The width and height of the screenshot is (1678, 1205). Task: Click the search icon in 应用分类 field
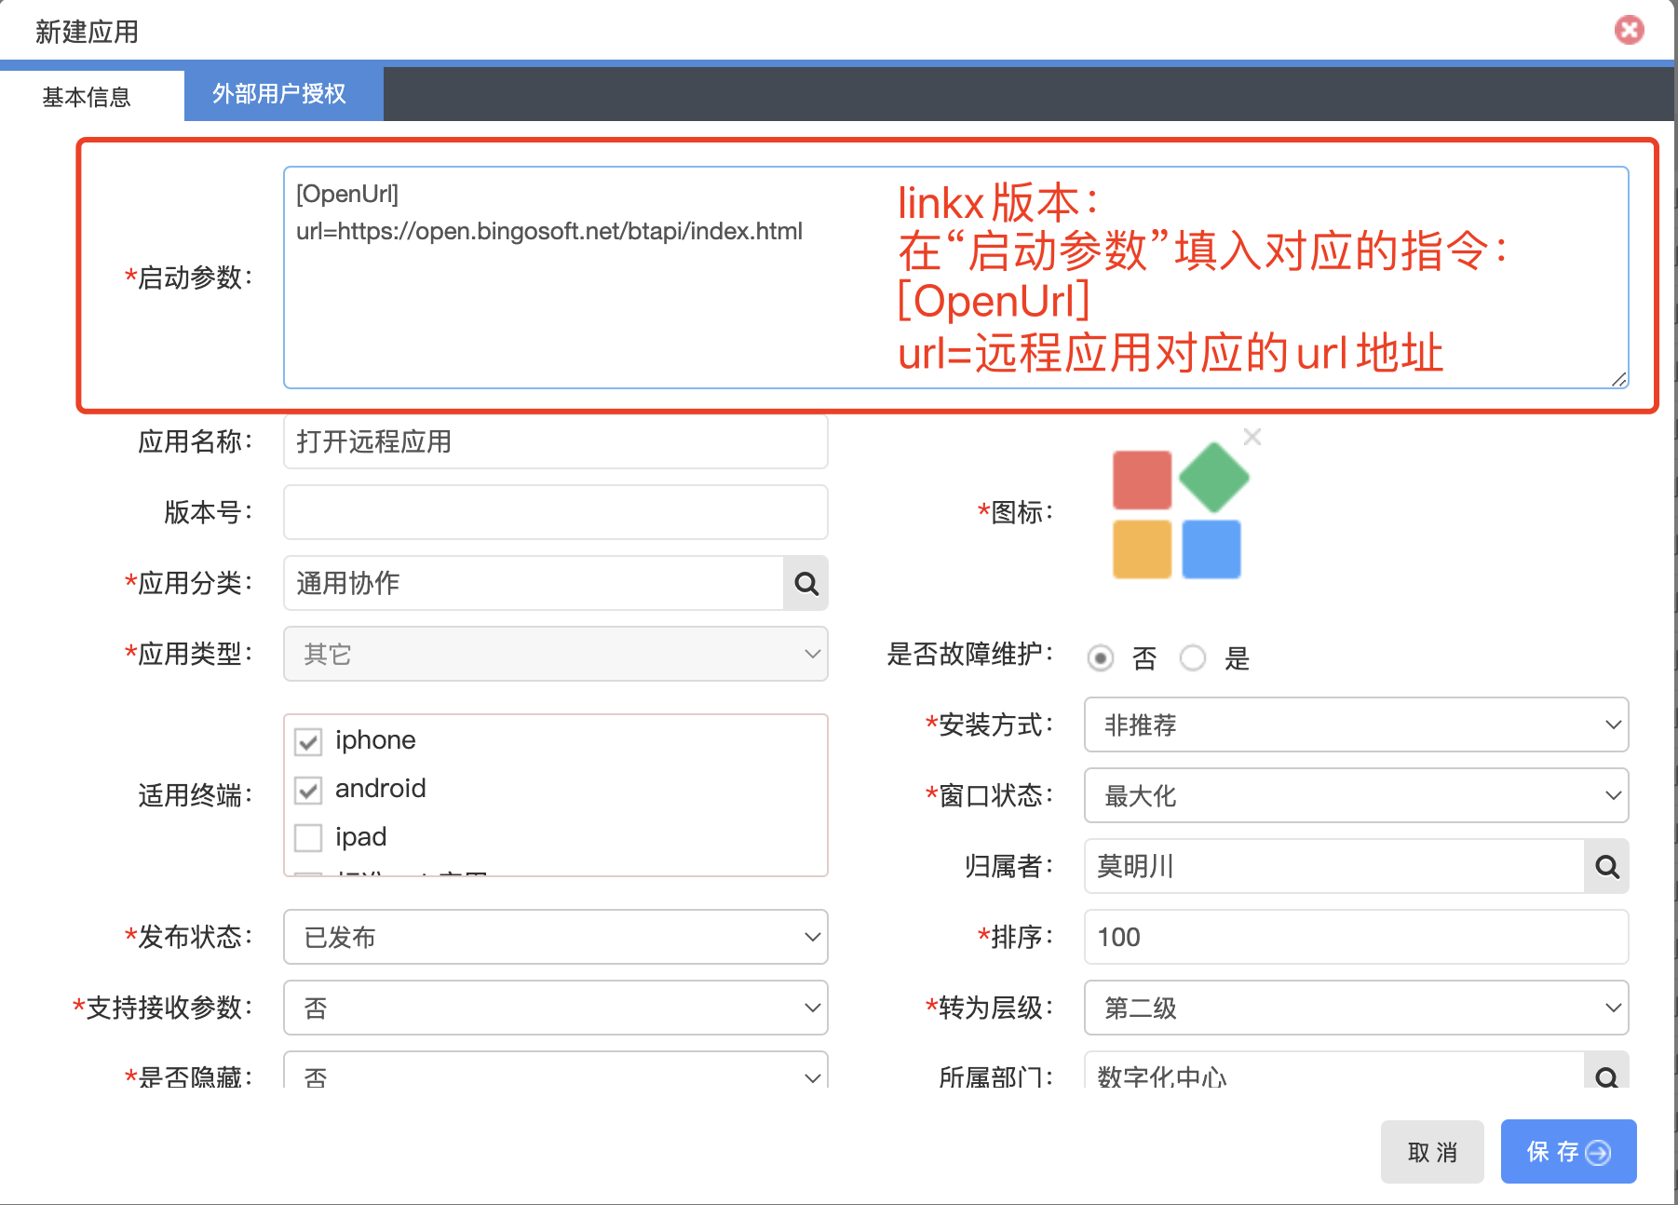(x=805, y=584)
